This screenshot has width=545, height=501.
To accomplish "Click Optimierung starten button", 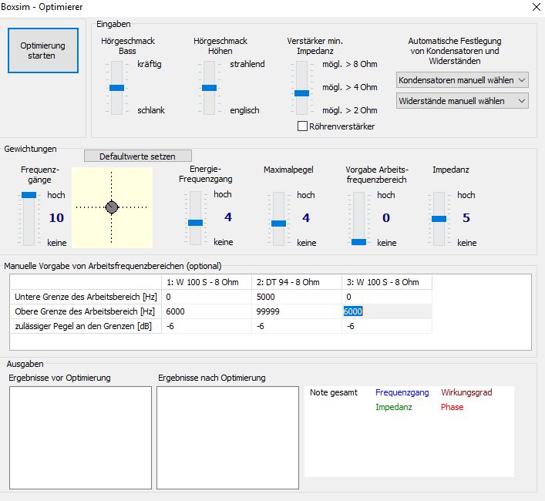I will tap(43, 51).
